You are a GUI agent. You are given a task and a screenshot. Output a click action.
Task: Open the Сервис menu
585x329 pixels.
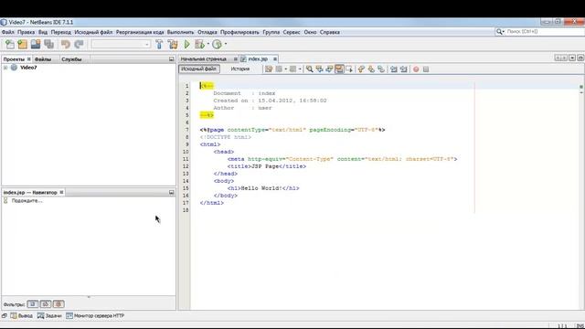(292, 32)
